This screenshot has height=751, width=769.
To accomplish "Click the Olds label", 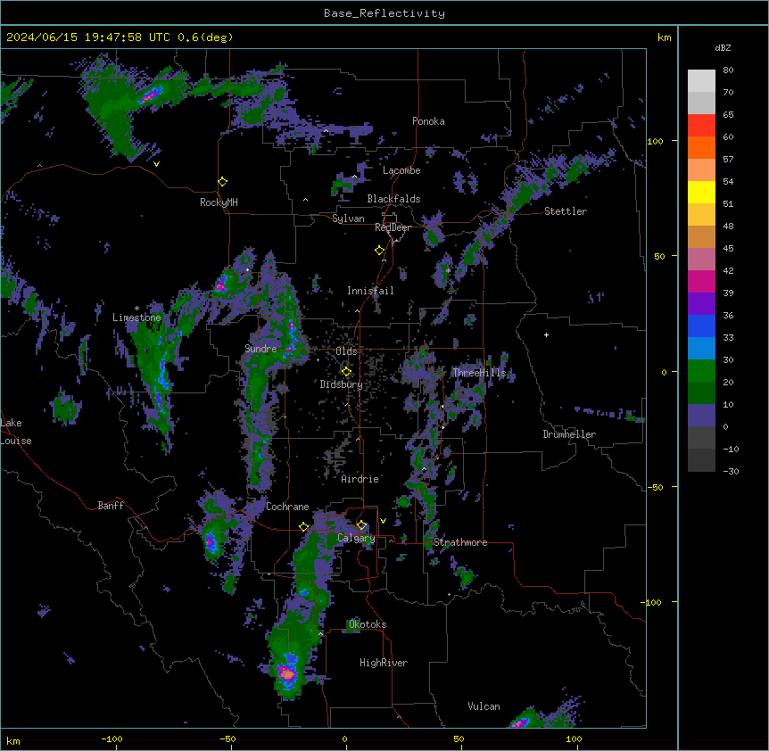I will click(x=346, y=351).
